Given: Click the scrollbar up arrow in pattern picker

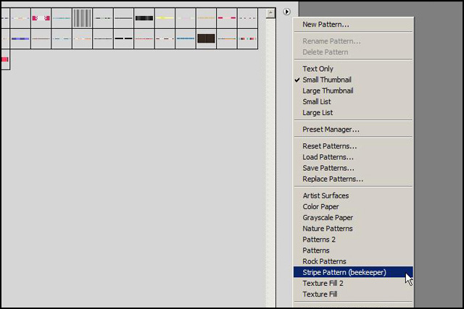Looking at the screenshot, I should [270, 13].
